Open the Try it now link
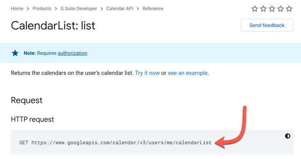Image resolution: width=301 pixels, height=159 pixels. tap(147, 73)
